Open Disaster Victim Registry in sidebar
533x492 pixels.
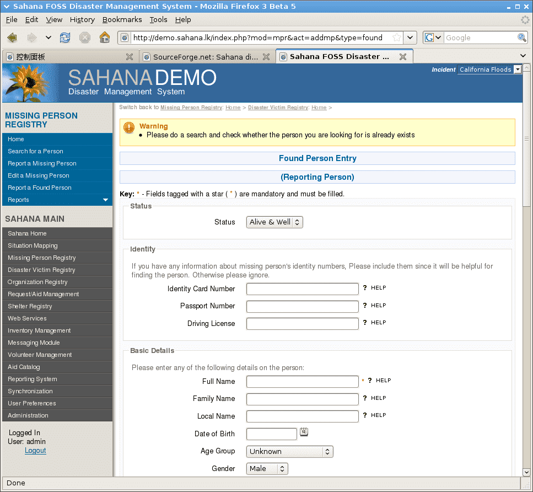click(57, 270)
